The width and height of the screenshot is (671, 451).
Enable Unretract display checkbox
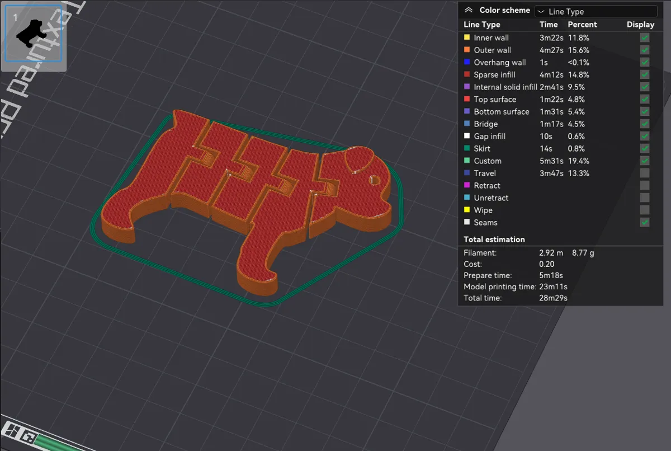[645, 198]
